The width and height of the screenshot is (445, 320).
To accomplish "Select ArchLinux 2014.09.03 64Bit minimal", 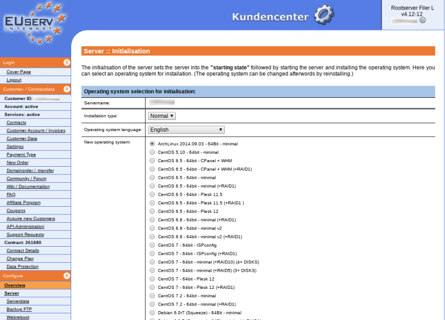I will tap(152, 144).
